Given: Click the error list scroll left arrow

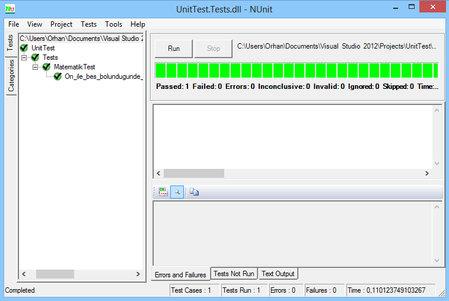Looking at the screenshot, I should [x=158, y=173].
